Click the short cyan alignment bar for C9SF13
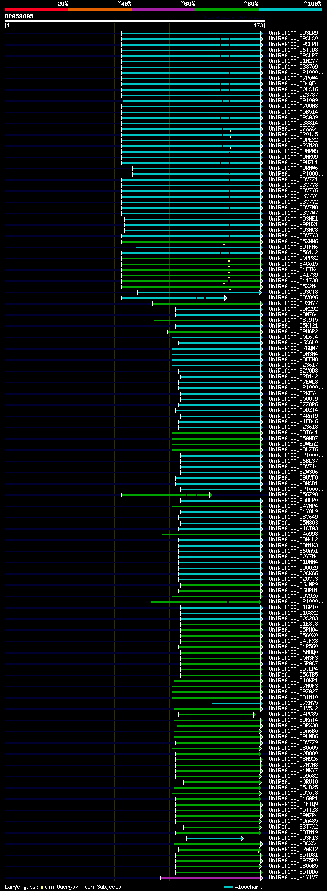 (x=215, y=838)
